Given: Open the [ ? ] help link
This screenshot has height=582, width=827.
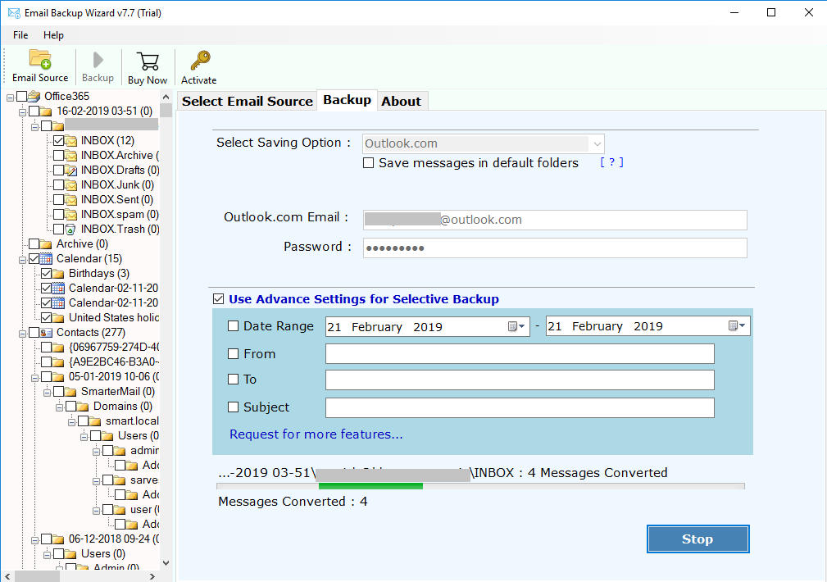Looking at the screenshot, I should (611, 162).
